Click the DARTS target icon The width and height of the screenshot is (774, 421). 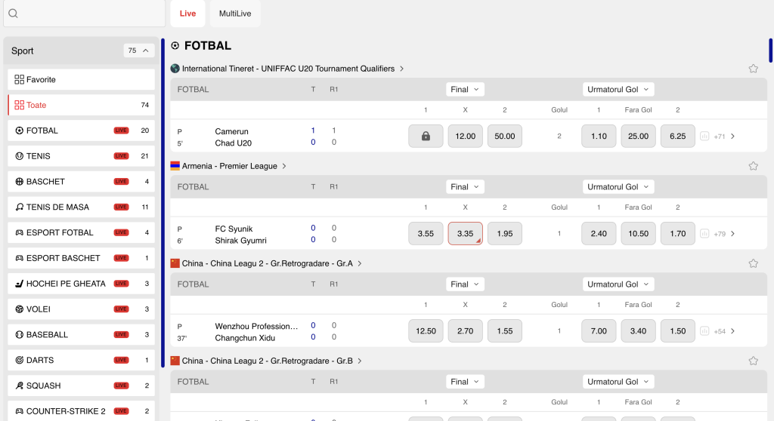[x=19, y=360]
